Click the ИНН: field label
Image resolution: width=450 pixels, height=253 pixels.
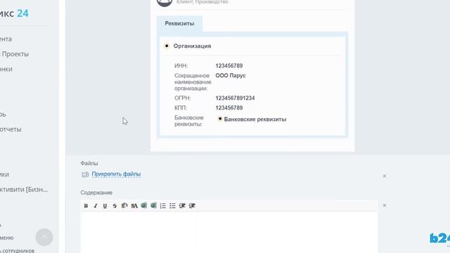pyautogui.click(x=181, y=65)
